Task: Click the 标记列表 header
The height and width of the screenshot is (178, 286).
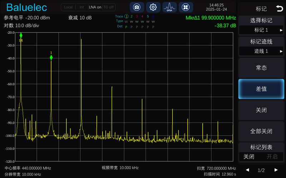Action: coord(261,147)
